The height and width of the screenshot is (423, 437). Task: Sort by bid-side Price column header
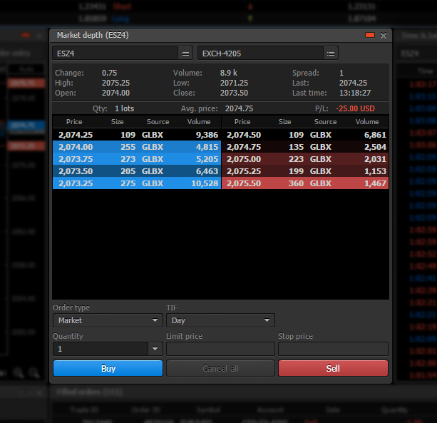pyautogui.click(x=74, y=122)
